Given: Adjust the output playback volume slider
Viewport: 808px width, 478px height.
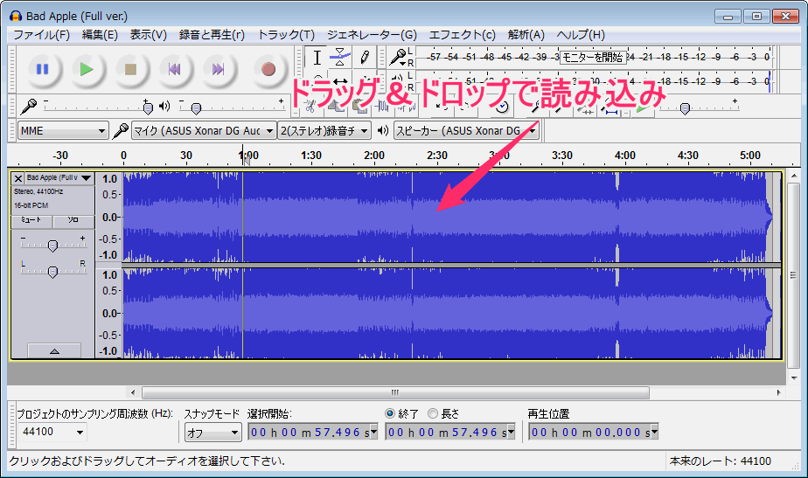Looking at the screenshot, I should click(196, 108).
